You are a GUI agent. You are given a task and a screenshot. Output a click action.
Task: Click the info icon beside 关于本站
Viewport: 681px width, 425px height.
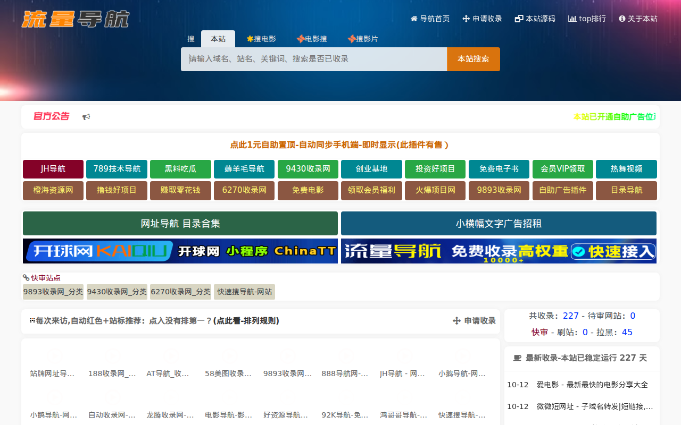click(622, 19)
